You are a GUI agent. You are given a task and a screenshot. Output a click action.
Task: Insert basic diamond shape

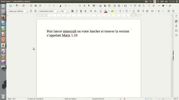(163, 6)
